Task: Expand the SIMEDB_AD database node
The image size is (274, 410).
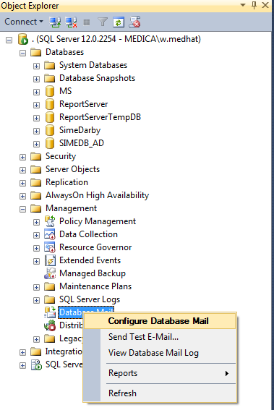Action: [36, 144]
